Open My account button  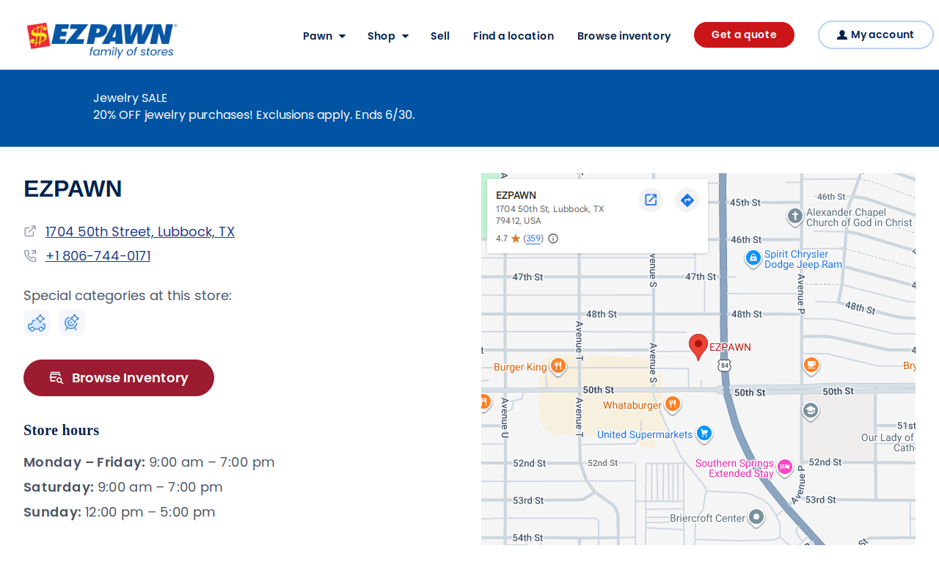coord(876,34)
